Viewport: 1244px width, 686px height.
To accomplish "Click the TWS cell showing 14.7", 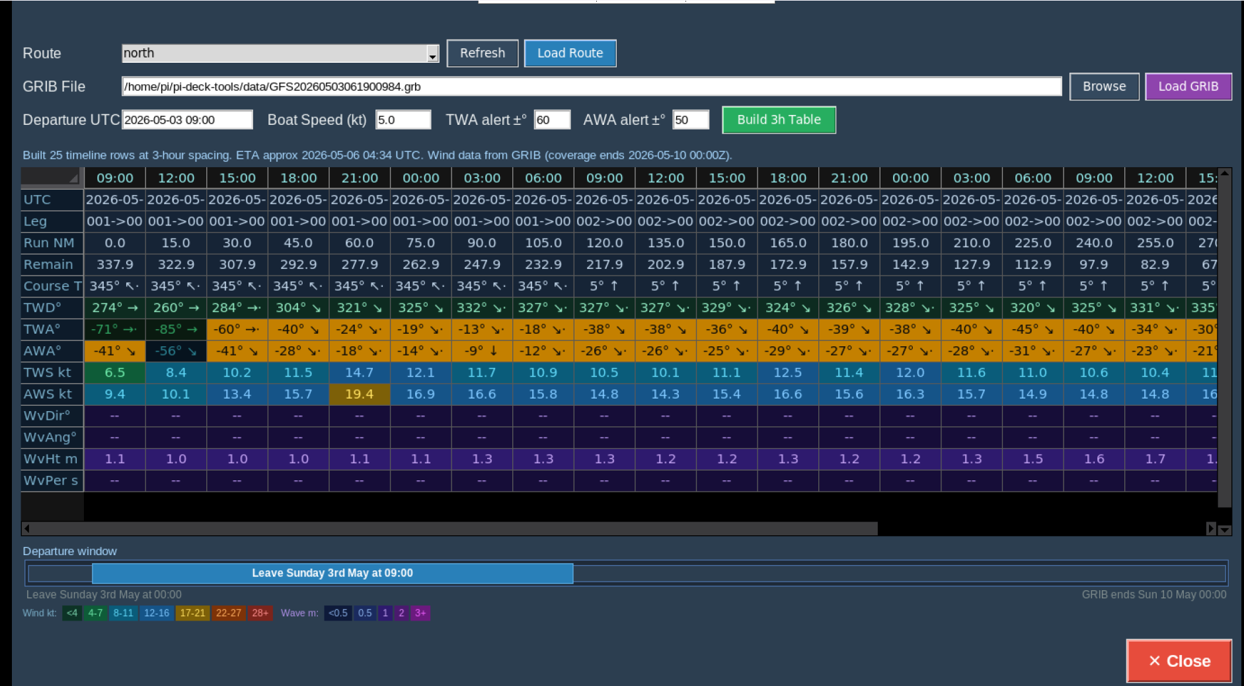I will pos(360,372).
